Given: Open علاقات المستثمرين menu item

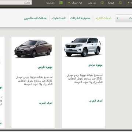Looking at the screenshot, I should tap(36, 18).
